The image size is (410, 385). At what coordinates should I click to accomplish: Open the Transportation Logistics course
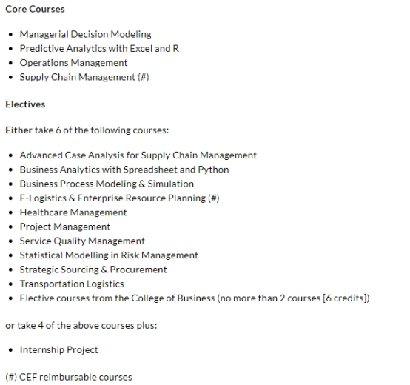point(72,284)
